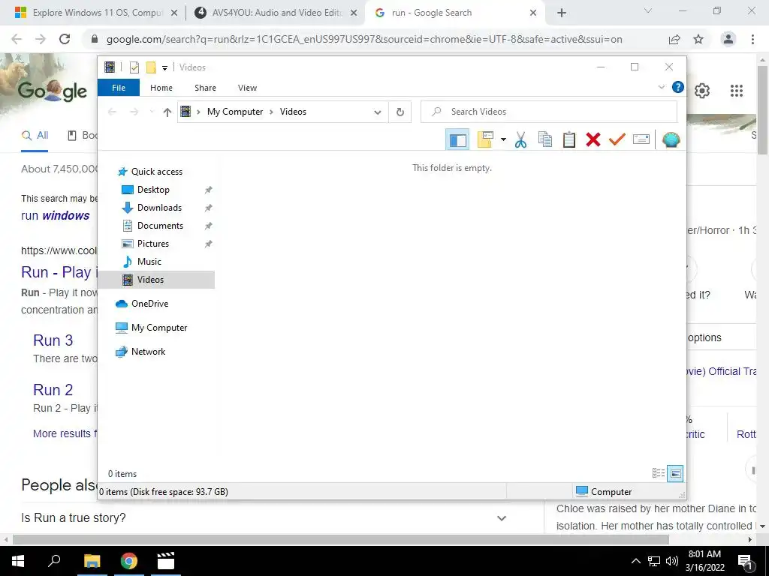Click the Share page icon in Chrome
This screenshot has width=769, height=576.
[x=674, y=39]
